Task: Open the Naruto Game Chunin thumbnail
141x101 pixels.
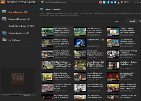Action: [x=113, y=65]
